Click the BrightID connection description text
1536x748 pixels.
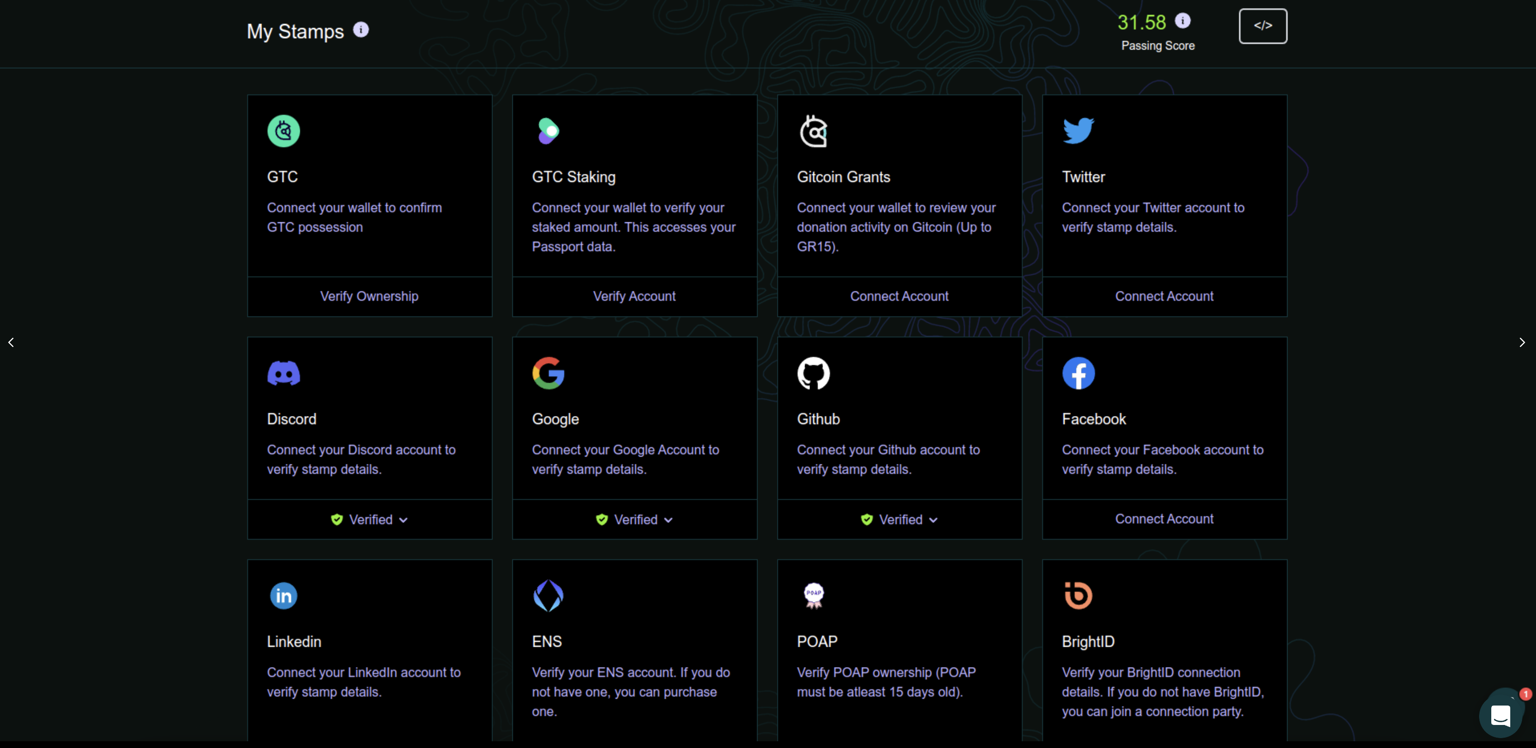click(x=1163, y=692)
